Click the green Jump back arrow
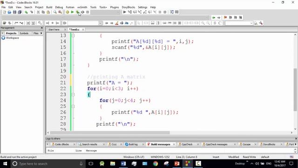The height and width of the screenshot is (168, 298). tap(214, 18)
